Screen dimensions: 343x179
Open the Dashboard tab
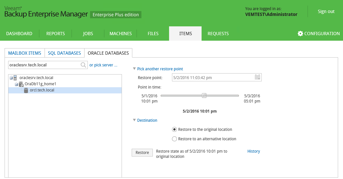click(x=19, y=34)
